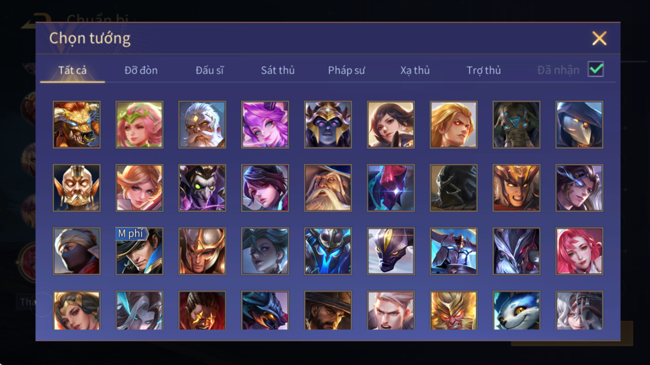The height and width of the screenshot is (365, 650).
Task: Select the Tất cả tab
Action: tap(73, 70)
